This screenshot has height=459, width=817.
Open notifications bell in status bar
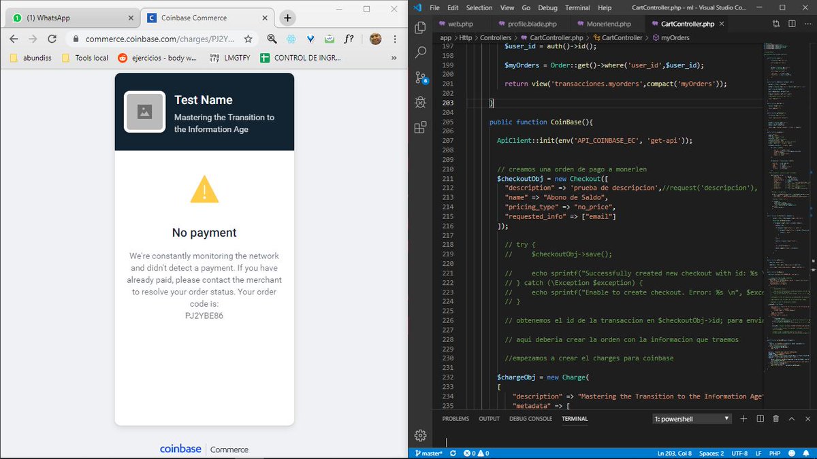coord(807,453)
